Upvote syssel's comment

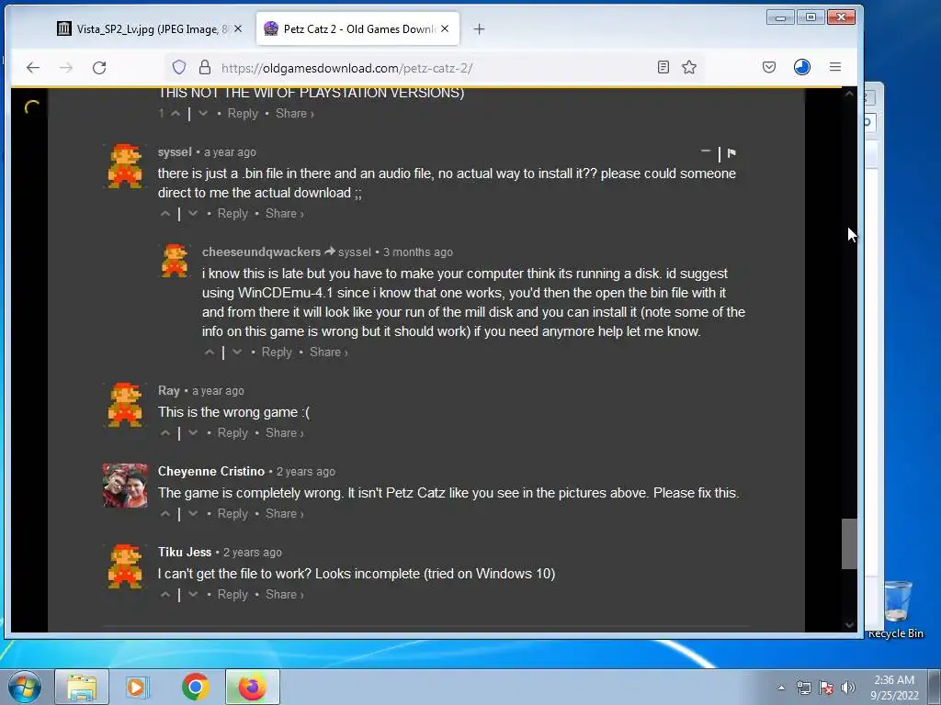pos(165,213)
